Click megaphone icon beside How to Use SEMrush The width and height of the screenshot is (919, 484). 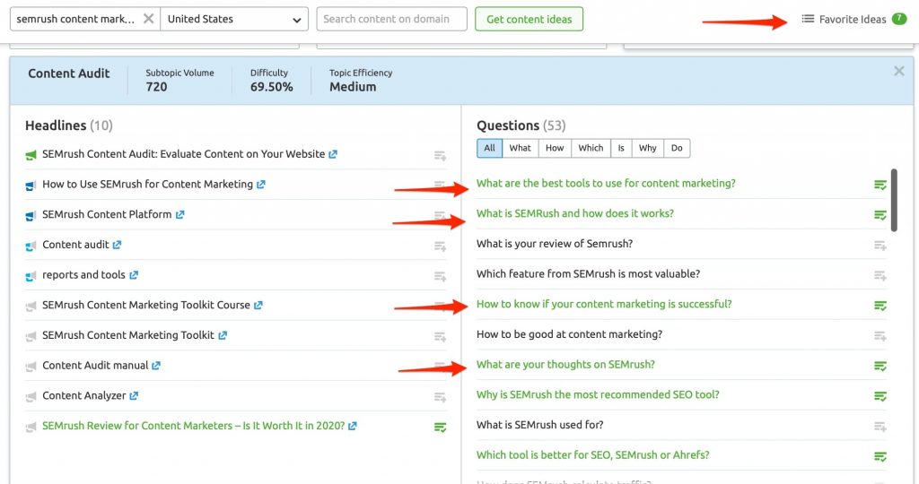(31, 186)
